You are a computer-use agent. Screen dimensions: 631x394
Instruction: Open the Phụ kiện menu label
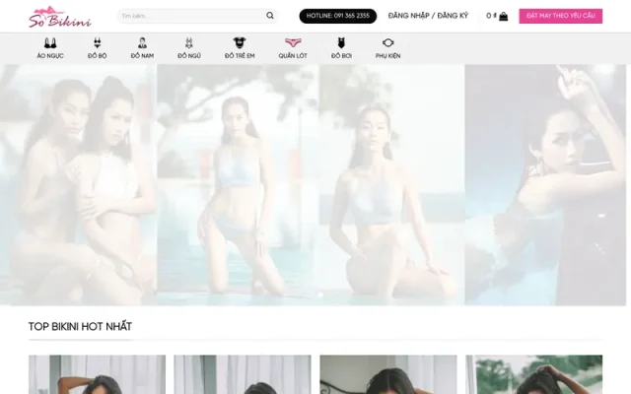tap(387, 56)
